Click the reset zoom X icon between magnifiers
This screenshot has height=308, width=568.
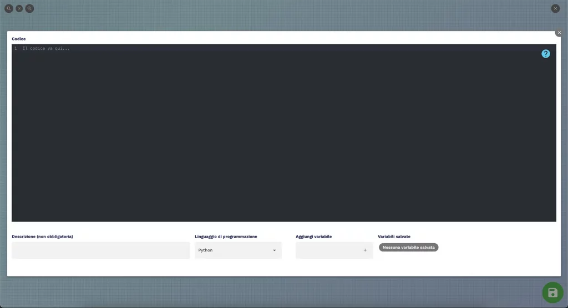click(x=19, y=8)
